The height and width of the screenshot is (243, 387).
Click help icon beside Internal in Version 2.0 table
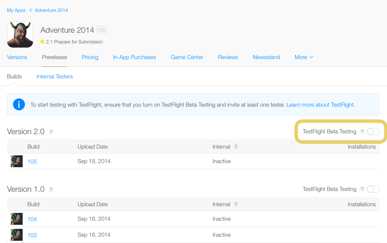tap(236, 147)
